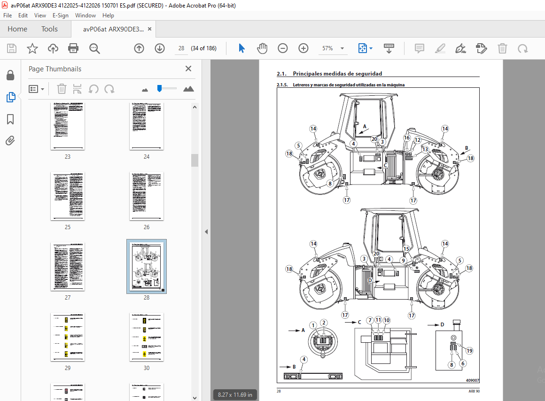Open the View menu
This screenshot has width=545, height=401.
[x=40, y=15]
